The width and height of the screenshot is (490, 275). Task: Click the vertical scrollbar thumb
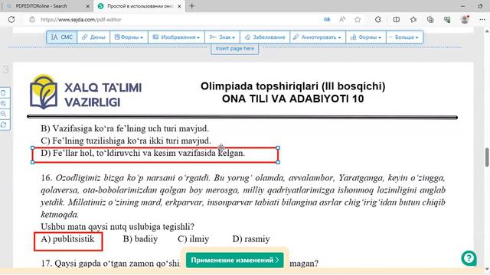(x=487, y=158)
